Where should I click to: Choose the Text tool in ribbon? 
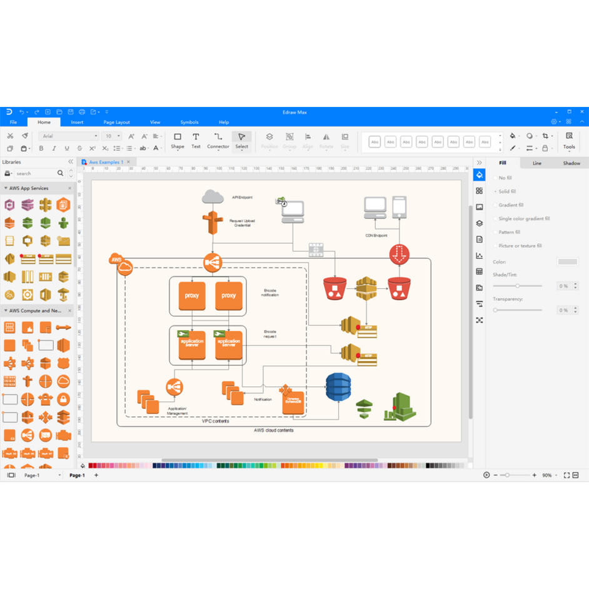[x=196, y=141]
